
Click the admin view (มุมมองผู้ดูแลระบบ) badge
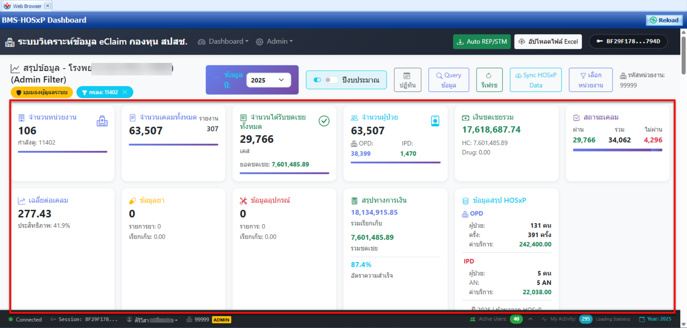pyautogui.click(x=42, y=92)
